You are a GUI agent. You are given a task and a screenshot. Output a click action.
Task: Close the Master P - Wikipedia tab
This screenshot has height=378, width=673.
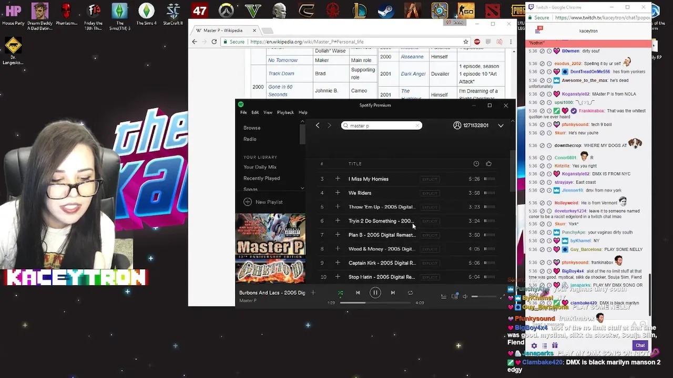[254, 30]
